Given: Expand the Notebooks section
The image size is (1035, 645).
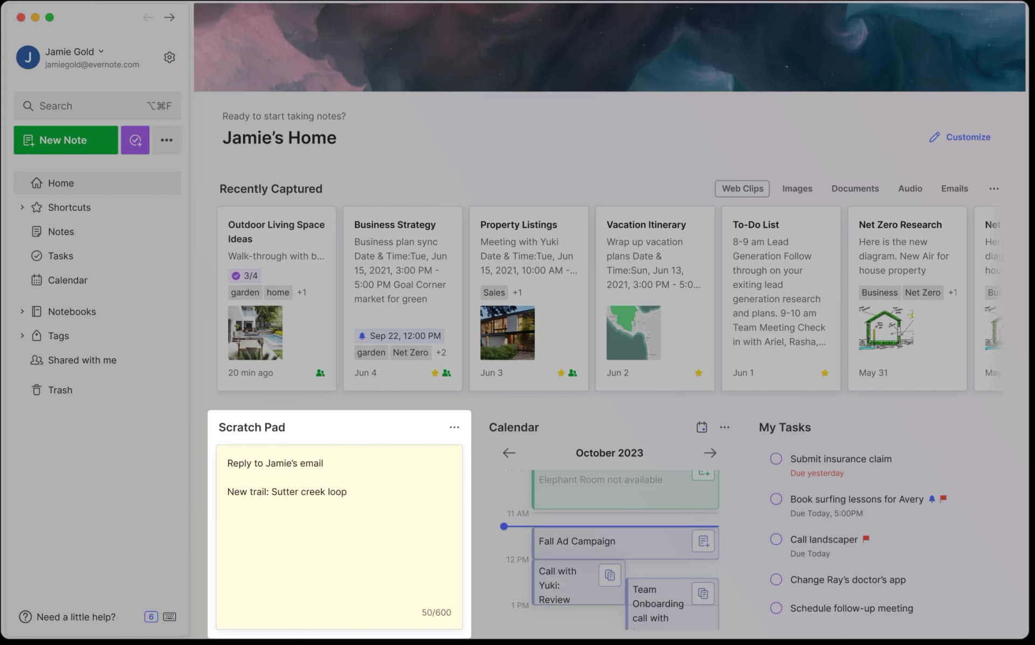Looking at the screenshot, I should tap(22, 311).
